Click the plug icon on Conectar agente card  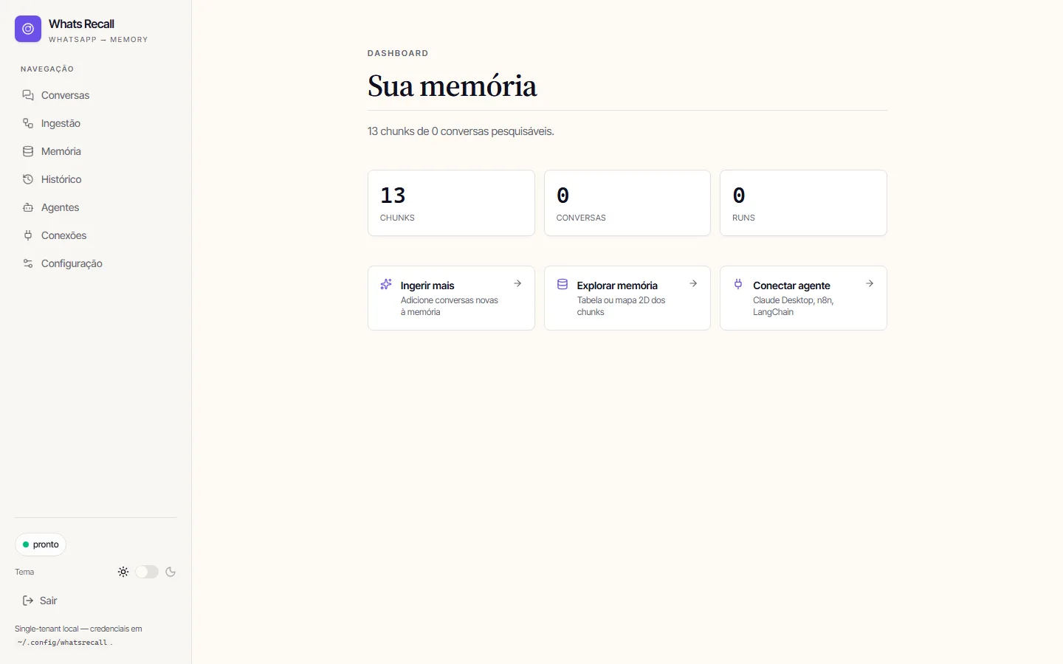click(738, 284)
